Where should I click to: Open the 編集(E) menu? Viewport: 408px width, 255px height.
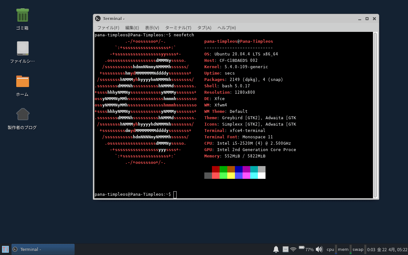(x=132, y=28)
